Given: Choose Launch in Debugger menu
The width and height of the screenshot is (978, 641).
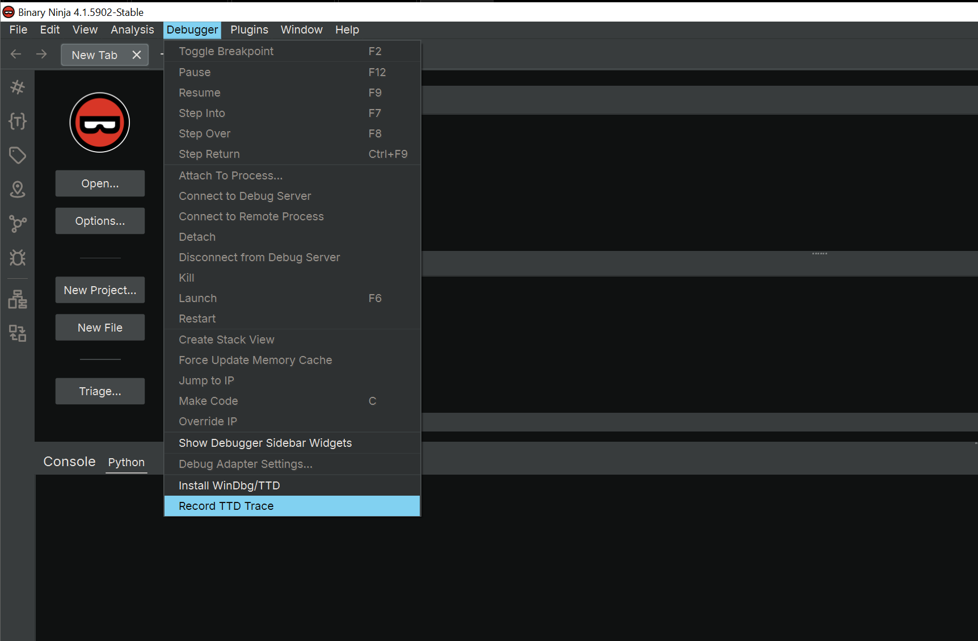Looking at the screenshot, I should pos(292,298).
